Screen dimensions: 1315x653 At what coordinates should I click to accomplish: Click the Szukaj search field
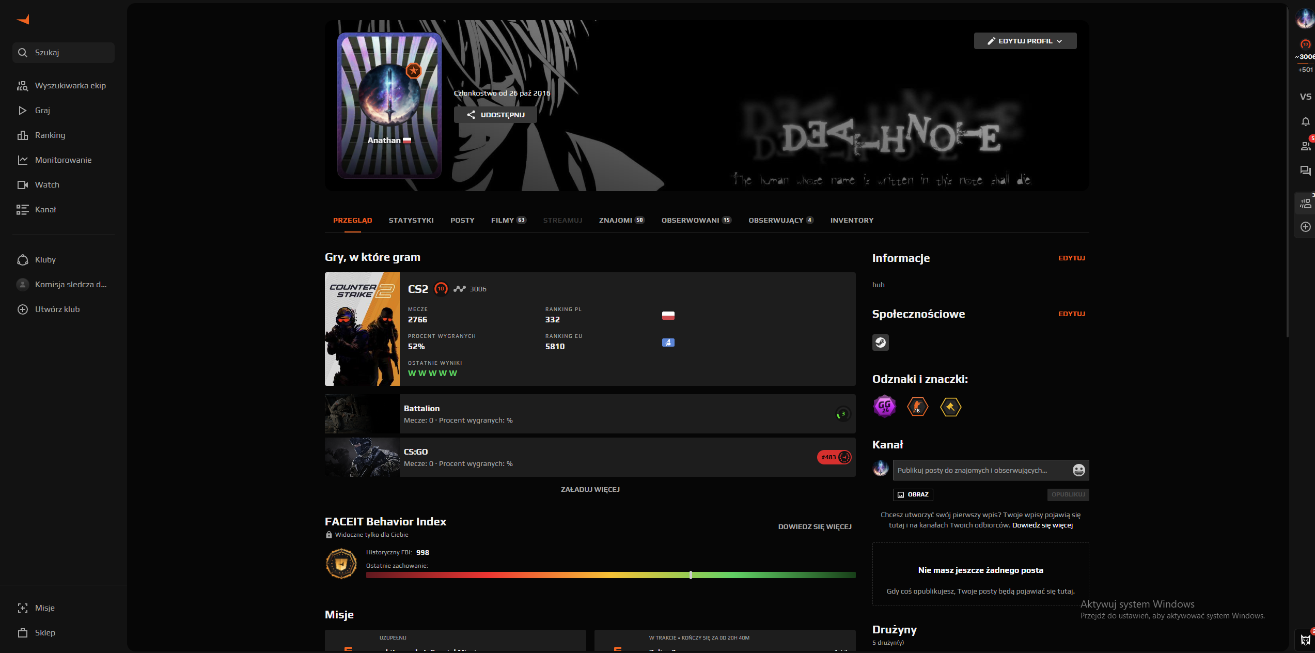[64, 53]
